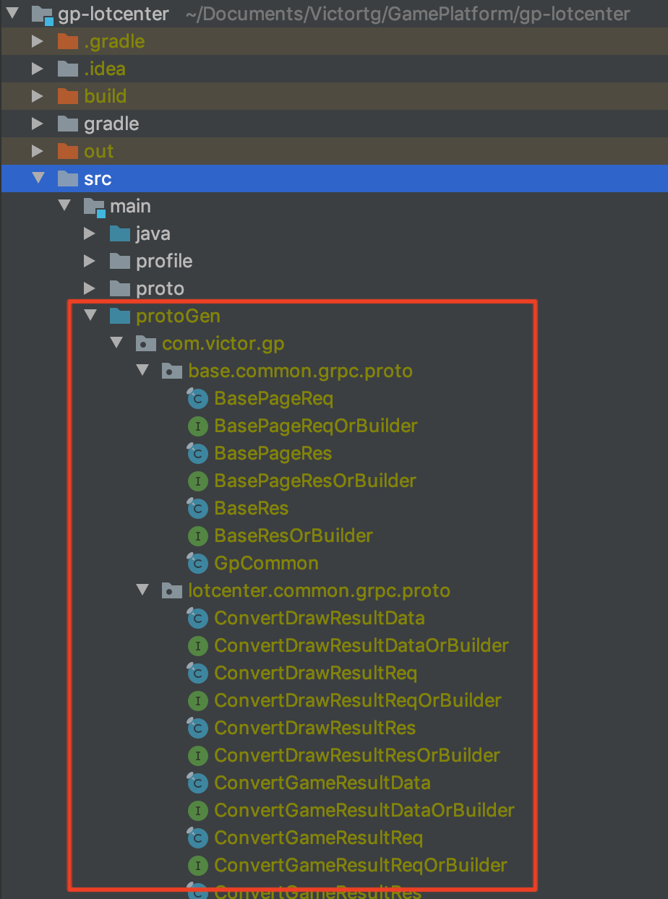This screenshot has height=899, width=668.
Task: Click the GpCommon class icon
Action: click(197, 564)
